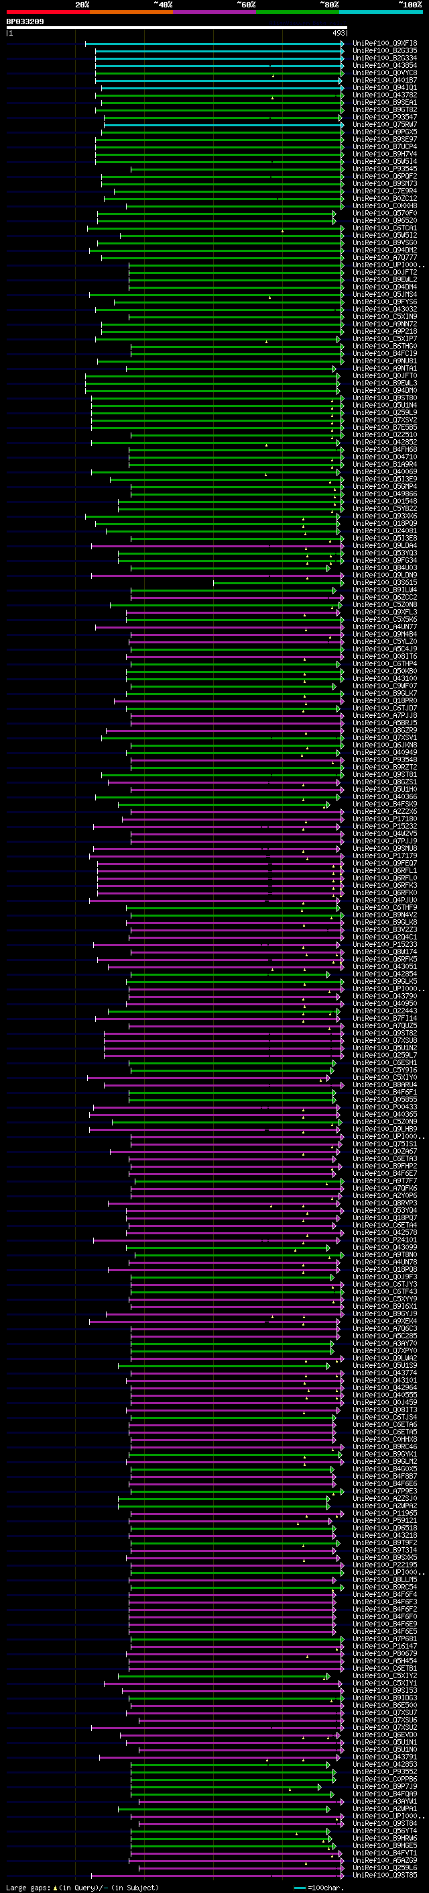Image resolution: width=429 pixels, height=1893 pixels.
Task: Select hit UniRef100_Q6JKN8
Action: pyautogui.click(x=385, y=745)
